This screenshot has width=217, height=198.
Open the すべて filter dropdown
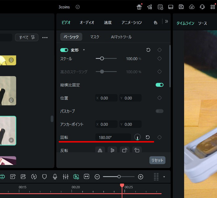pyautogui.click(x=27, y=37)
